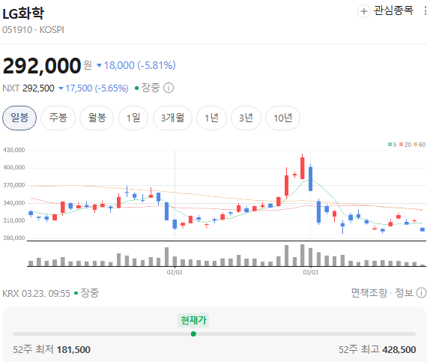Screen dimensions: 436x362
Task: Click the tallest volume bar near 02/02
Action: (166, 256)
